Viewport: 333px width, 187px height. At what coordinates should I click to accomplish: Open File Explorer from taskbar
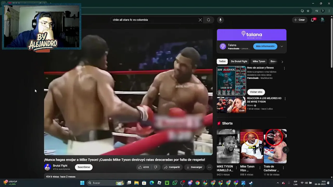click(136, 183)
